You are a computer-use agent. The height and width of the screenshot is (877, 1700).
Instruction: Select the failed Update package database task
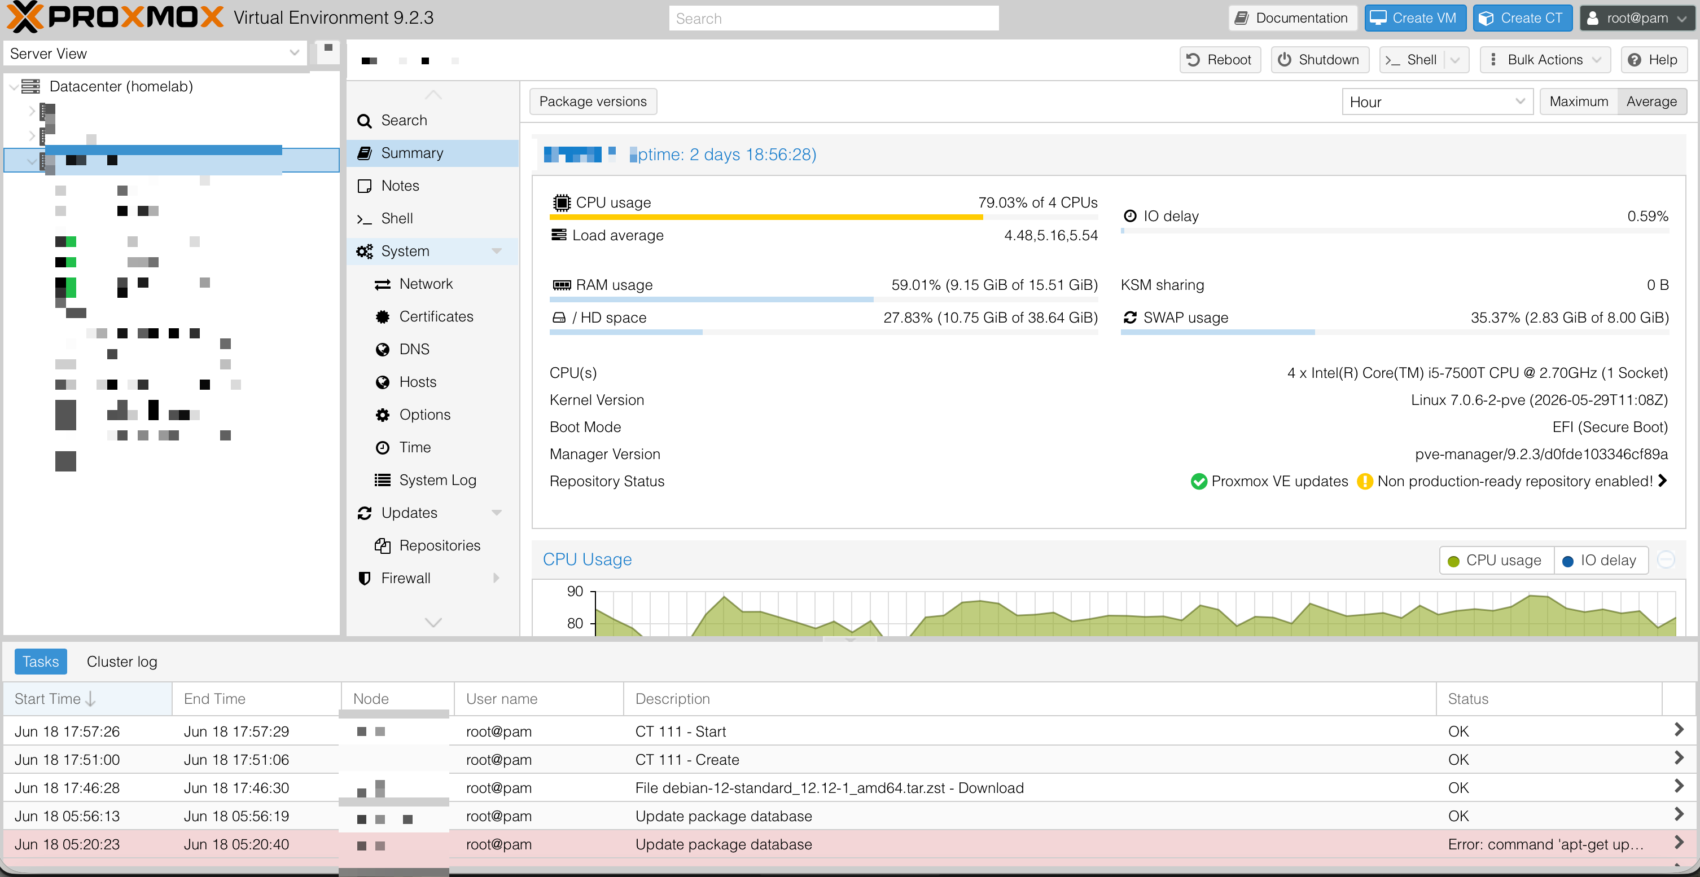pyautogui.click(x=849, y=845)
